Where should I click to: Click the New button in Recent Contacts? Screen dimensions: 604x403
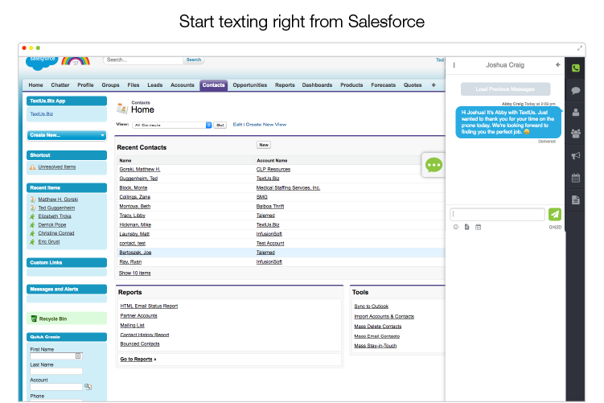click(x=264, y=145)
